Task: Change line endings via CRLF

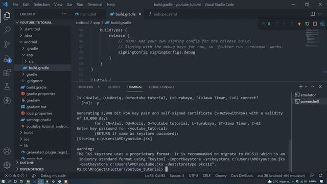Action: point(206,175)
